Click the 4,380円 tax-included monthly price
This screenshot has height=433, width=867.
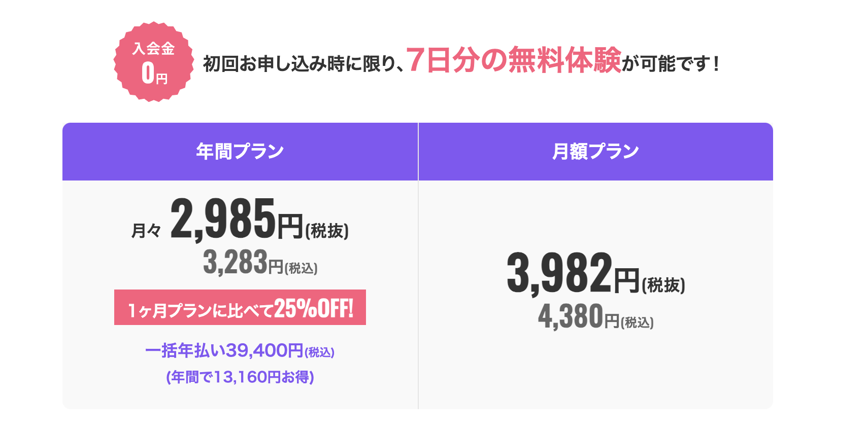(579, 317)
